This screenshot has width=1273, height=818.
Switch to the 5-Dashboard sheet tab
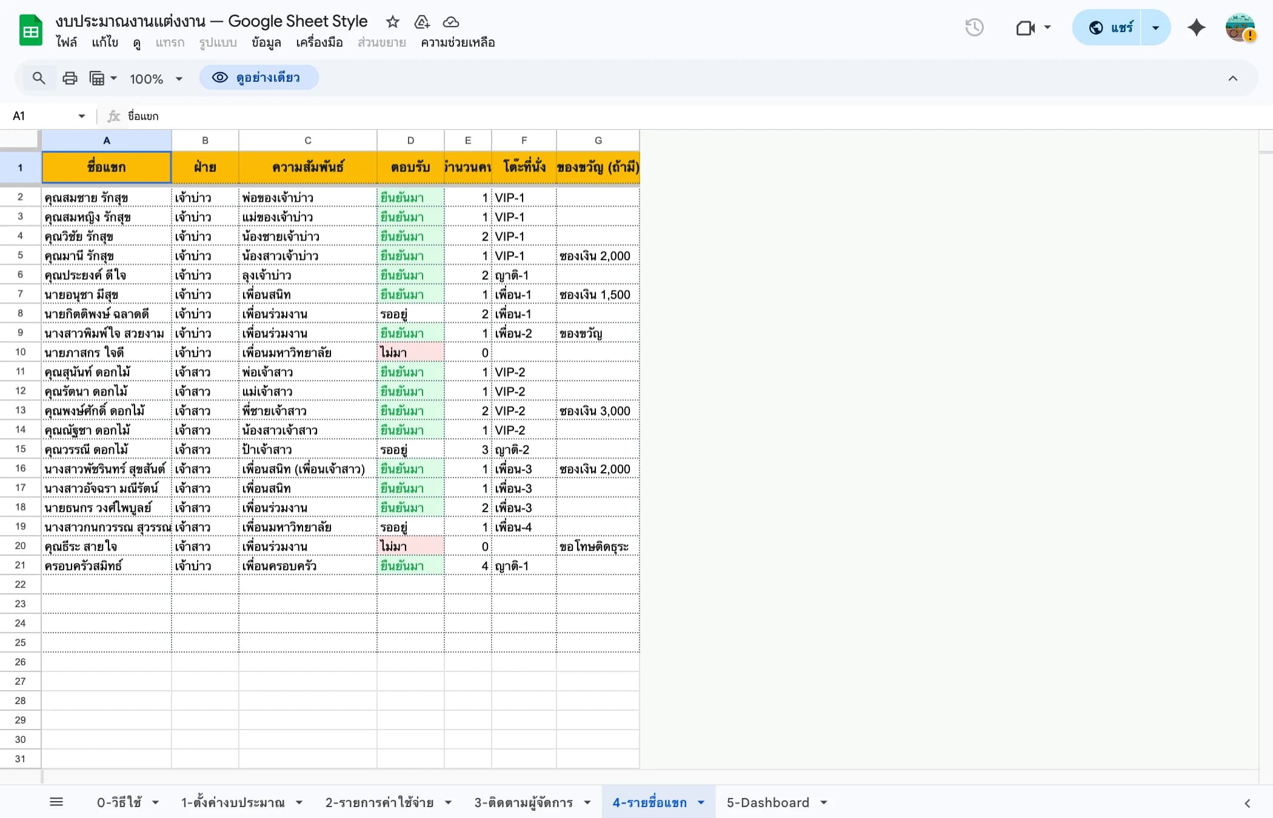768,801
